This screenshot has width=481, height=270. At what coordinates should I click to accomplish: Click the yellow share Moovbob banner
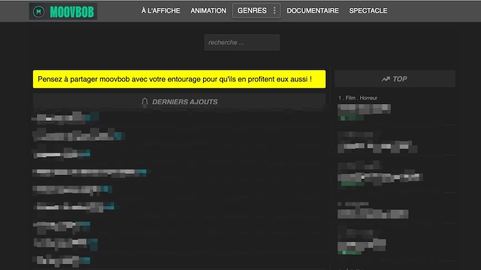[x=179, y=79]
